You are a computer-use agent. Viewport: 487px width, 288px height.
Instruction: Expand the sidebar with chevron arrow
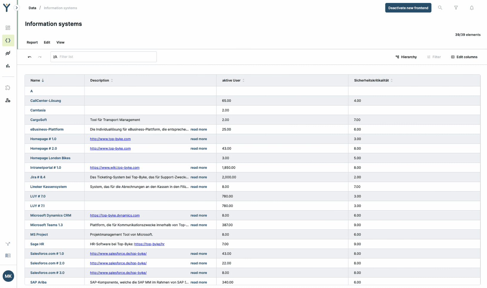(x=17, y=8)
